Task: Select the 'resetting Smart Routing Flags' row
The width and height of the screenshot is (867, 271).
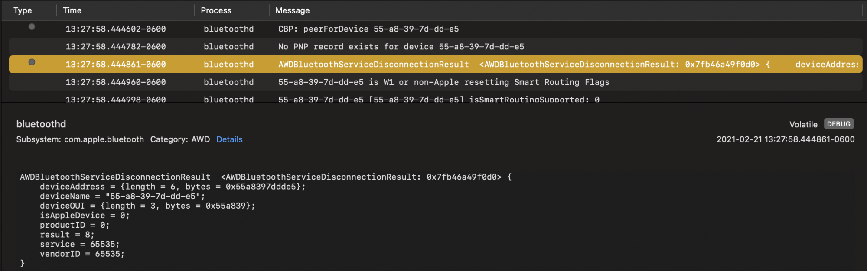Action: coord(435,82)
